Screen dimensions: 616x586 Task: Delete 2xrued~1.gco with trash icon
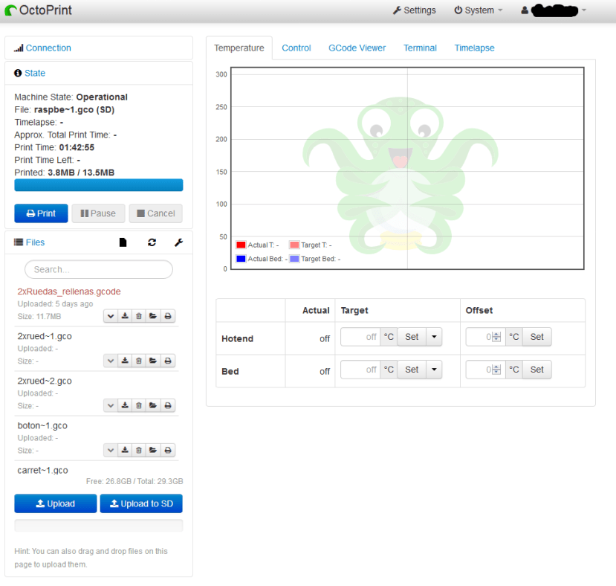(x=139, y=361)
